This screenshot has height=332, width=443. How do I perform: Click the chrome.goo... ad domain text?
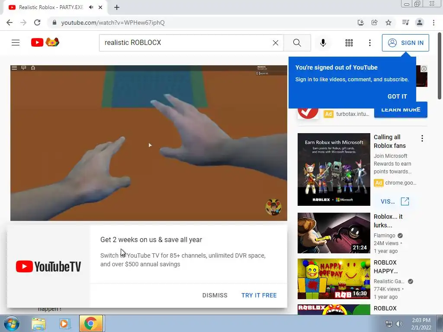pos(401,183)
